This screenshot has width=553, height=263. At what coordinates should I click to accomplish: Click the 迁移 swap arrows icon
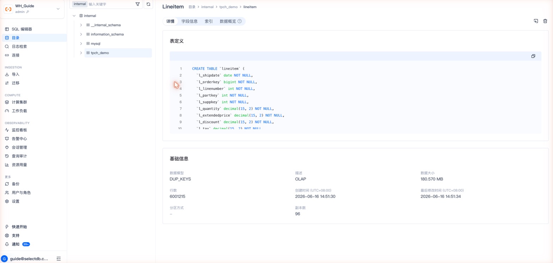[x=7, y=83]
